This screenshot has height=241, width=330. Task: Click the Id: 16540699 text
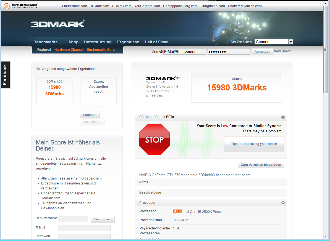point(155,96)
